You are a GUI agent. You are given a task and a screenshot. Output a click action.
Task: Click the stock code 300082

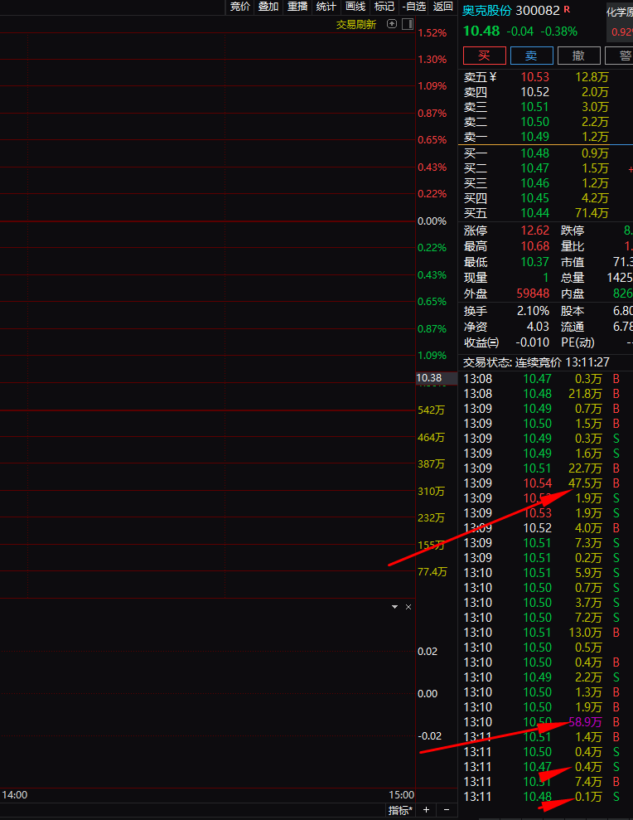click(538, 11)
